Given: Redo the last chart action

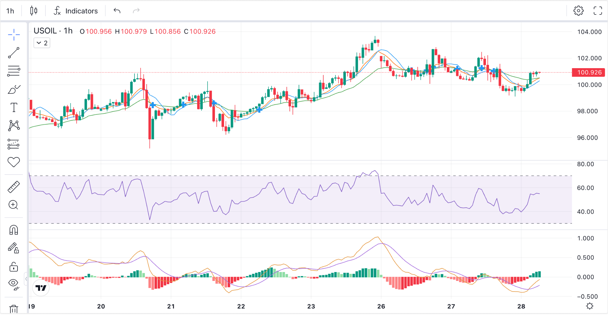Looking at the screenshot, I should 136,11.
